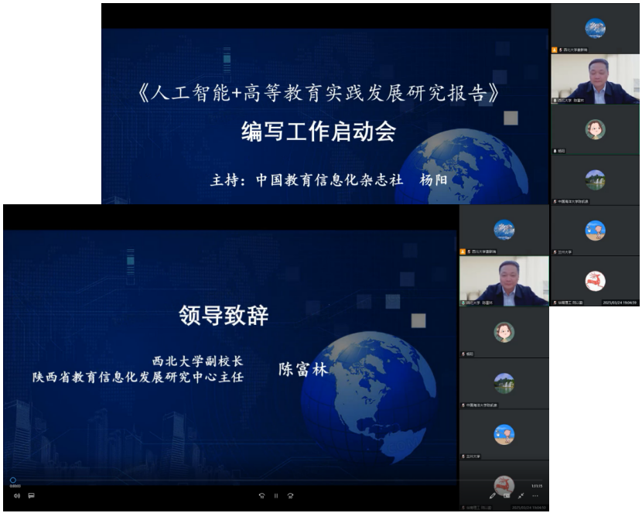This screenshot has height=513, width=642.
Task: Select 陈富林 video tile beside 领导致辞 slide
Action: point(504,281)
